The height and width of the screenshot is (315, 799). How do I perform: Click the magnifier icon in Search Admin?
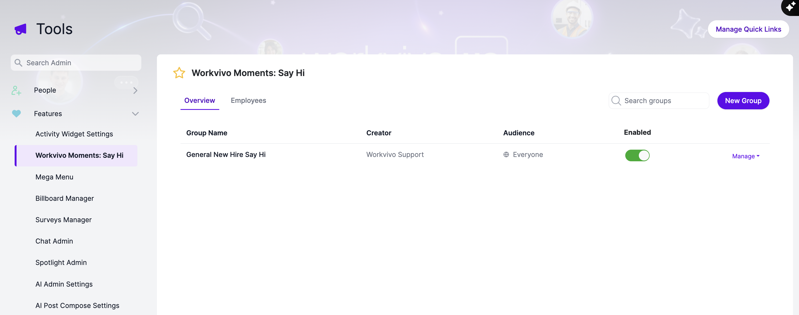click(x=18, y=63)
